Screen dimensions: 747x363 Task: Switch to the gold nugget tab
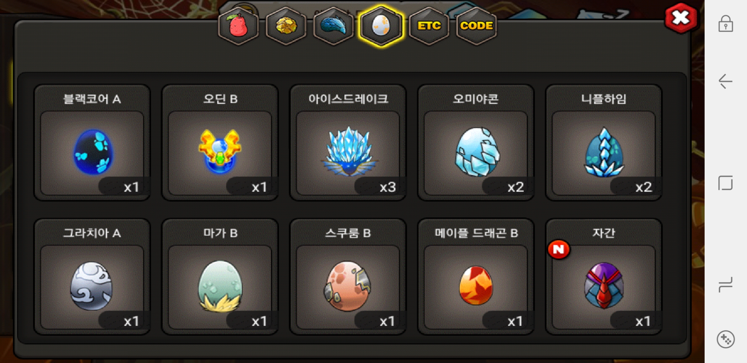coord(286,26)
